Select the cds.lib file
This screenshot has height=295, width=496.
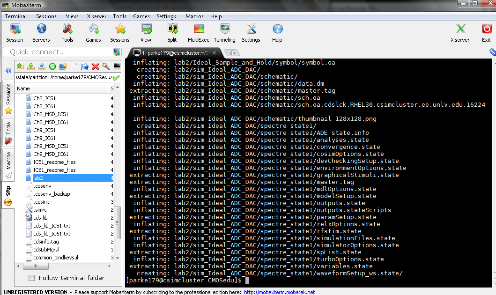(x=40, y=218)
